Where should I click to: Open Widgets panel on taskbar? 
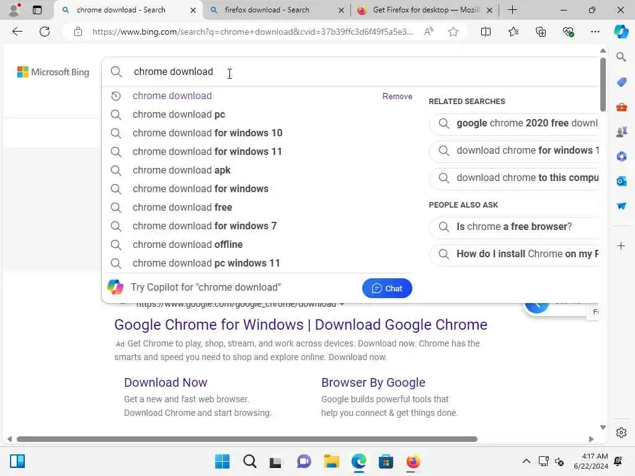pyautogui.click(x=17, y=461)
